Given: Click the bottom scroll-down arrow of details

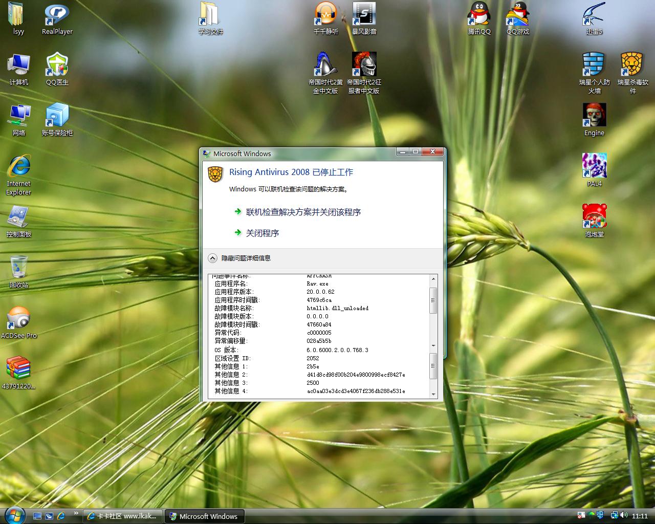Looking at the screenshot, I should pos(433,395).
